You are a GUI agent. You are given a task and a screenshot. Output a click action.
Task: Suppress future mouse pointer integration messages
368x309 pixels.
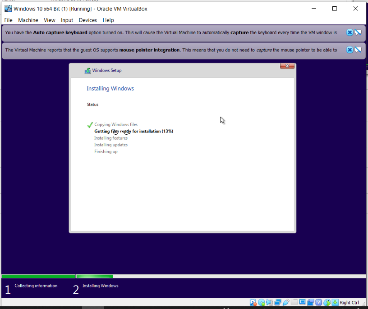click(x=358, y=50)
